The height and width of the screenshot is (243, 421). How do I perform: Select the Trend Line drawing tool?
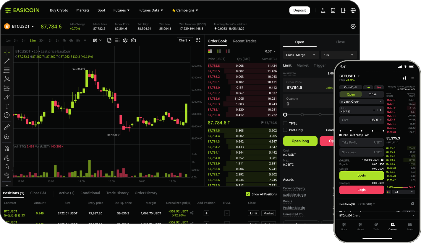coord(7,61)
